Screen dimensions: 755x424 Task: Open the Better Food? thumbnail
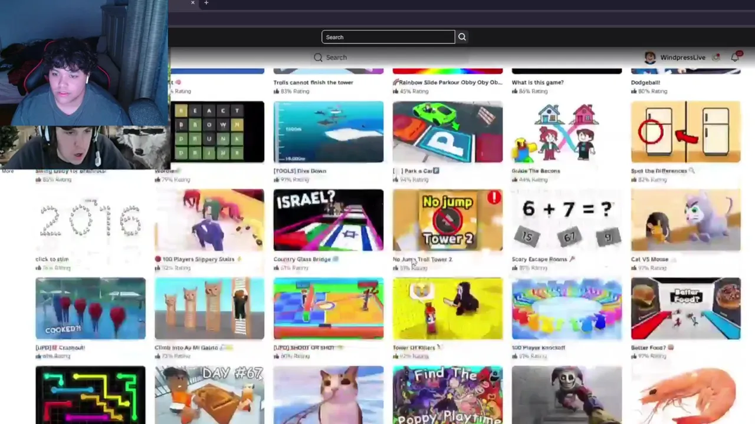pos(686,309)
